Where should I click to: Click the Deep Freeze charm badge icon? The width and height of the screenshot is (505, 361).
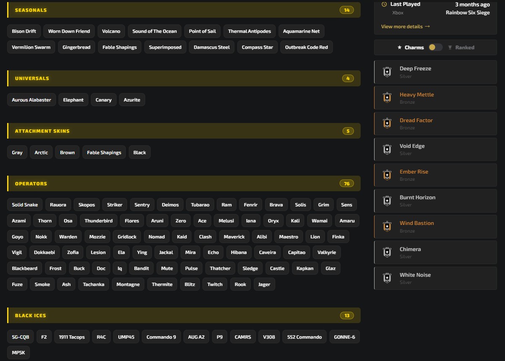(387, 72)
